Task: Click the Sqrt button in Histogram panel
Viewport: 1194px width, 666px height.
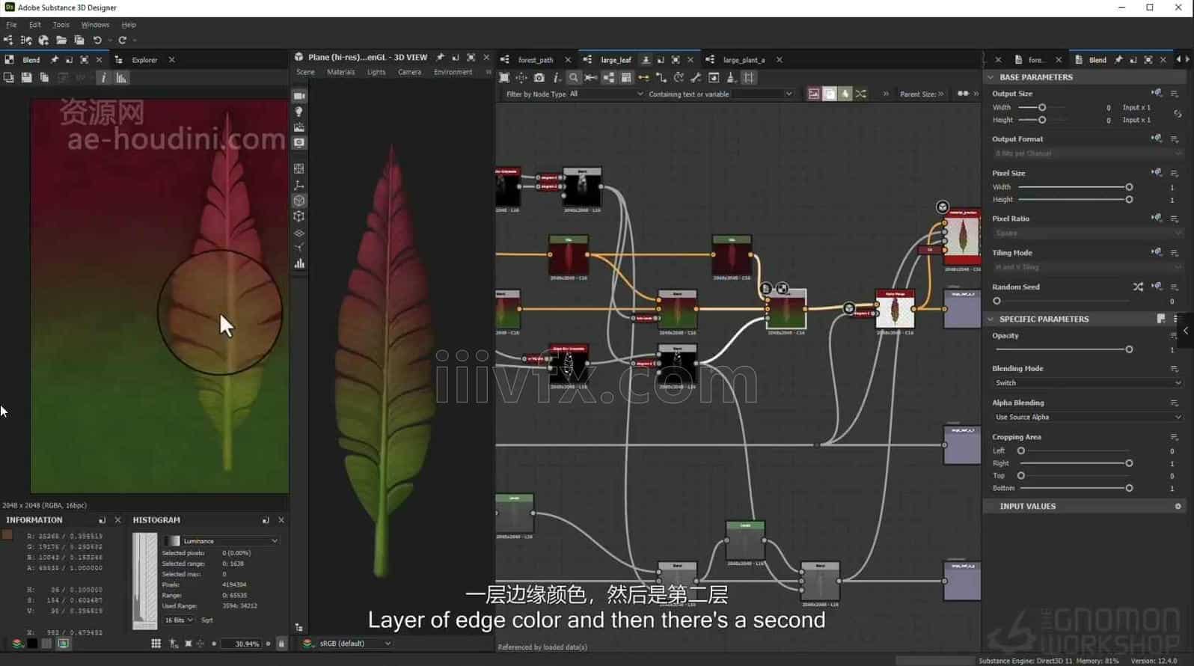Action: click(207, 620)
